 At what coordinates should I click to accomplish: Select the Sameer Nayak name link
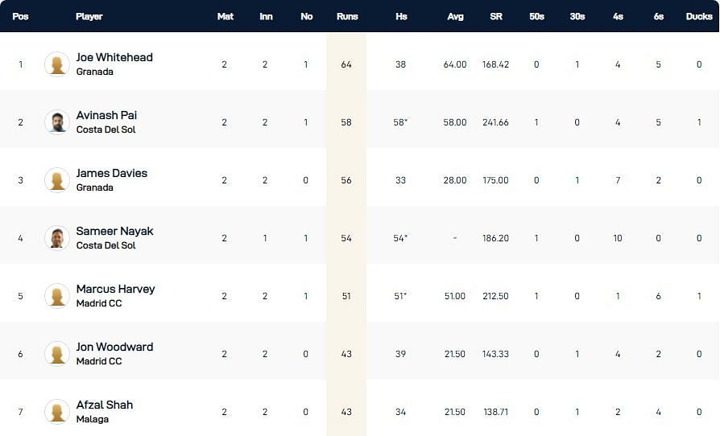pyautogui.click(x=114, y=232)
